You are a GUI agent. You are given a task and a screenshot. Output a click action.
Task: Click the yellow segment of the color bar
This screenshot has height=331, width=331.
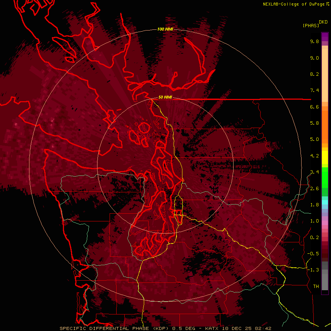325,157
